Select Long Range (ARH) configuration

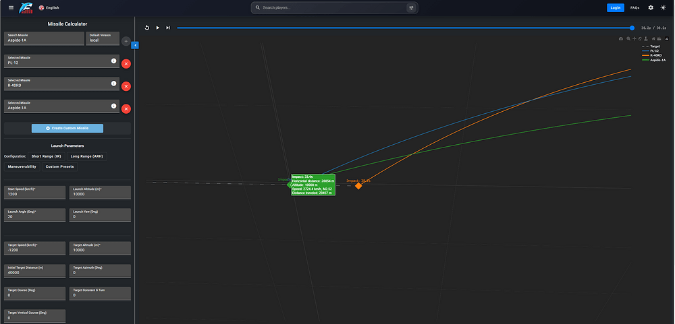point(87,156)
